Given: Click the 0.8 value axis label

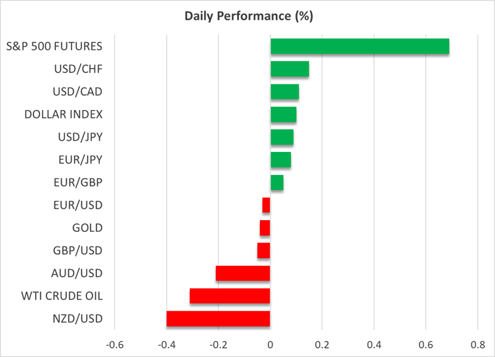Looking at the screenshot, I should (477, 345).
